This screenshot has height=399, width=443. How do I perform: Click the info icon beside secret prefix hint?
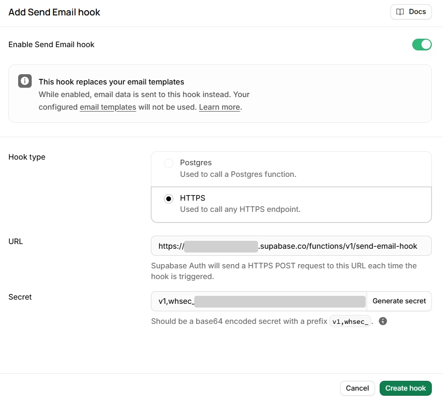point(383,321)
